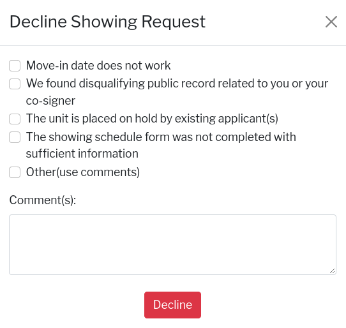Click the 'Comment(s):' field label
The image size is (346, 328).
tap(43, 200)
